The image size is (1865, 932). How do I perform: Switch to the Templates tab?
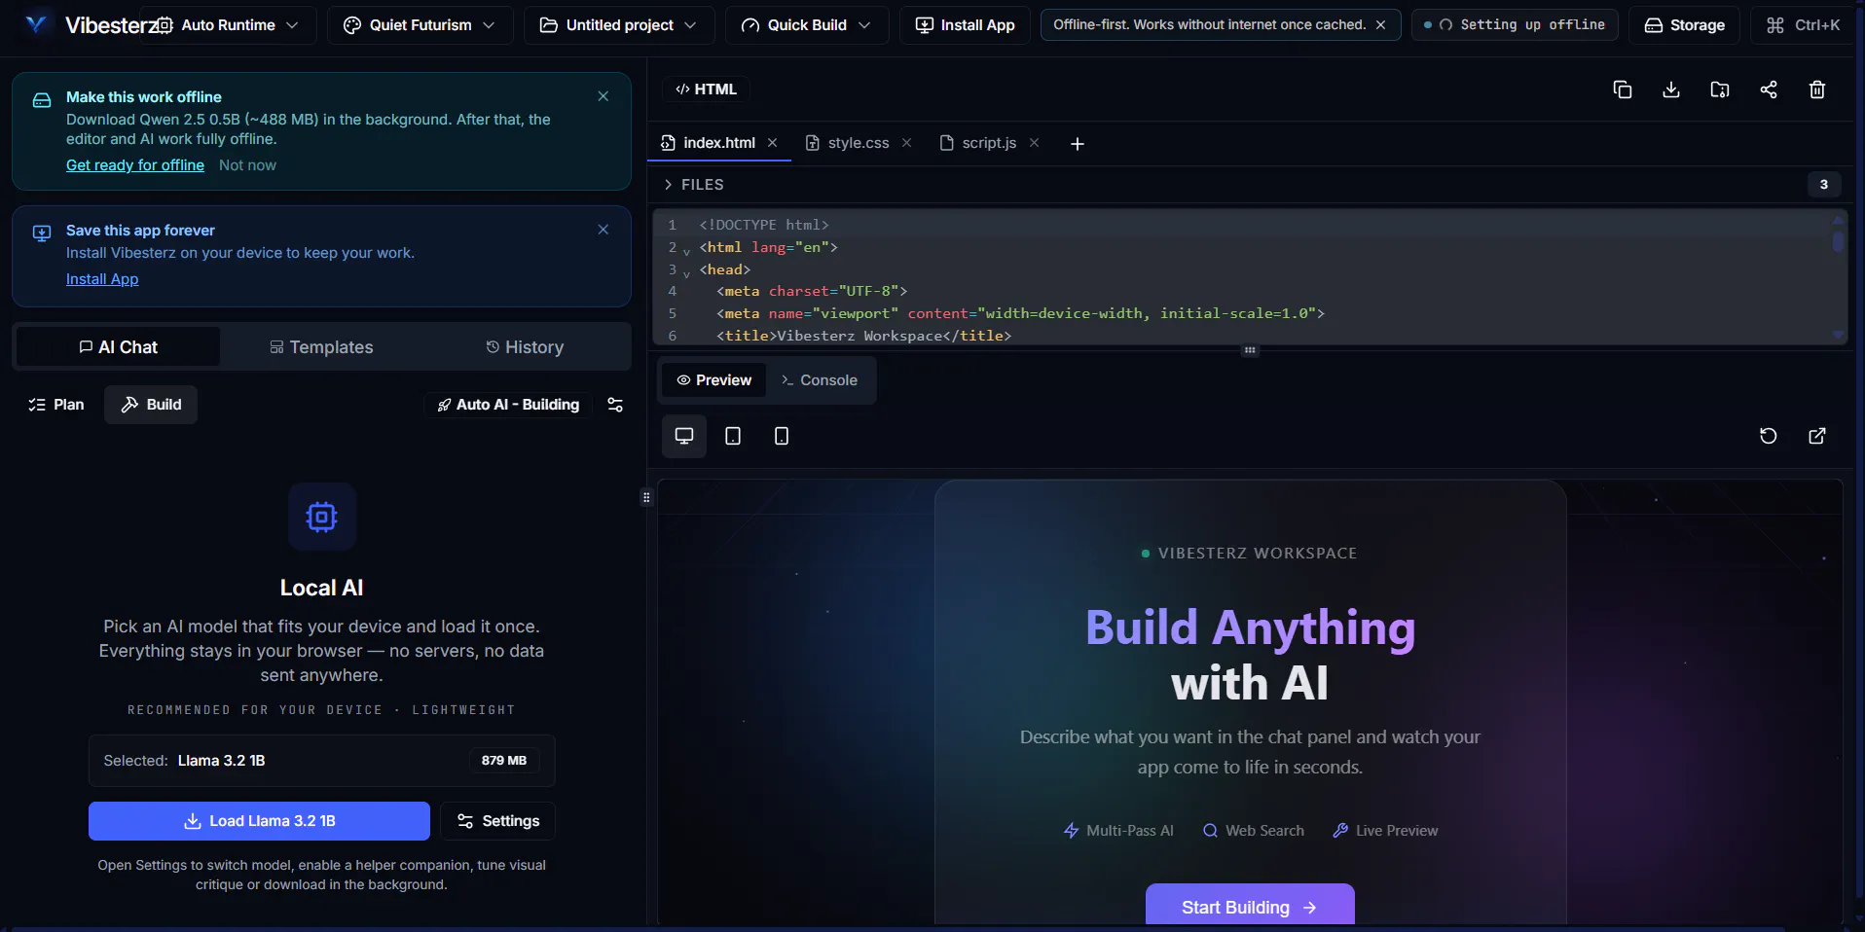(321, 347)
